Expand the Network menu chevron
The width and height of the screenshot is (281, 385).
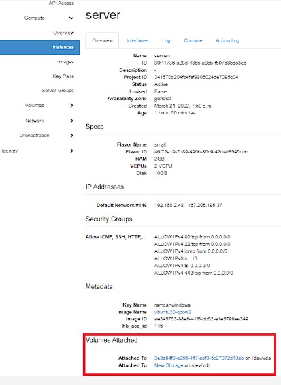71,121
